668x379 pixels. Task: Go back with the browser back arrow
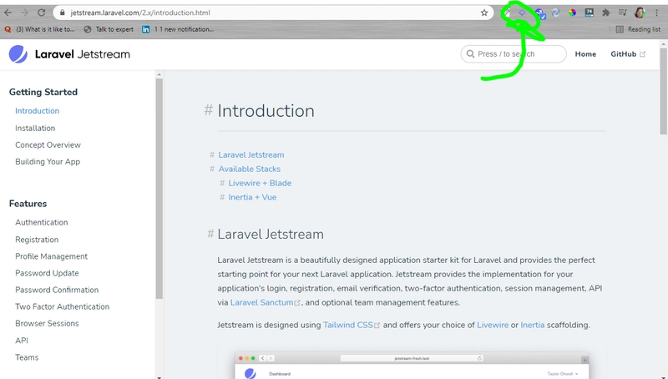[x=8, y=13]
